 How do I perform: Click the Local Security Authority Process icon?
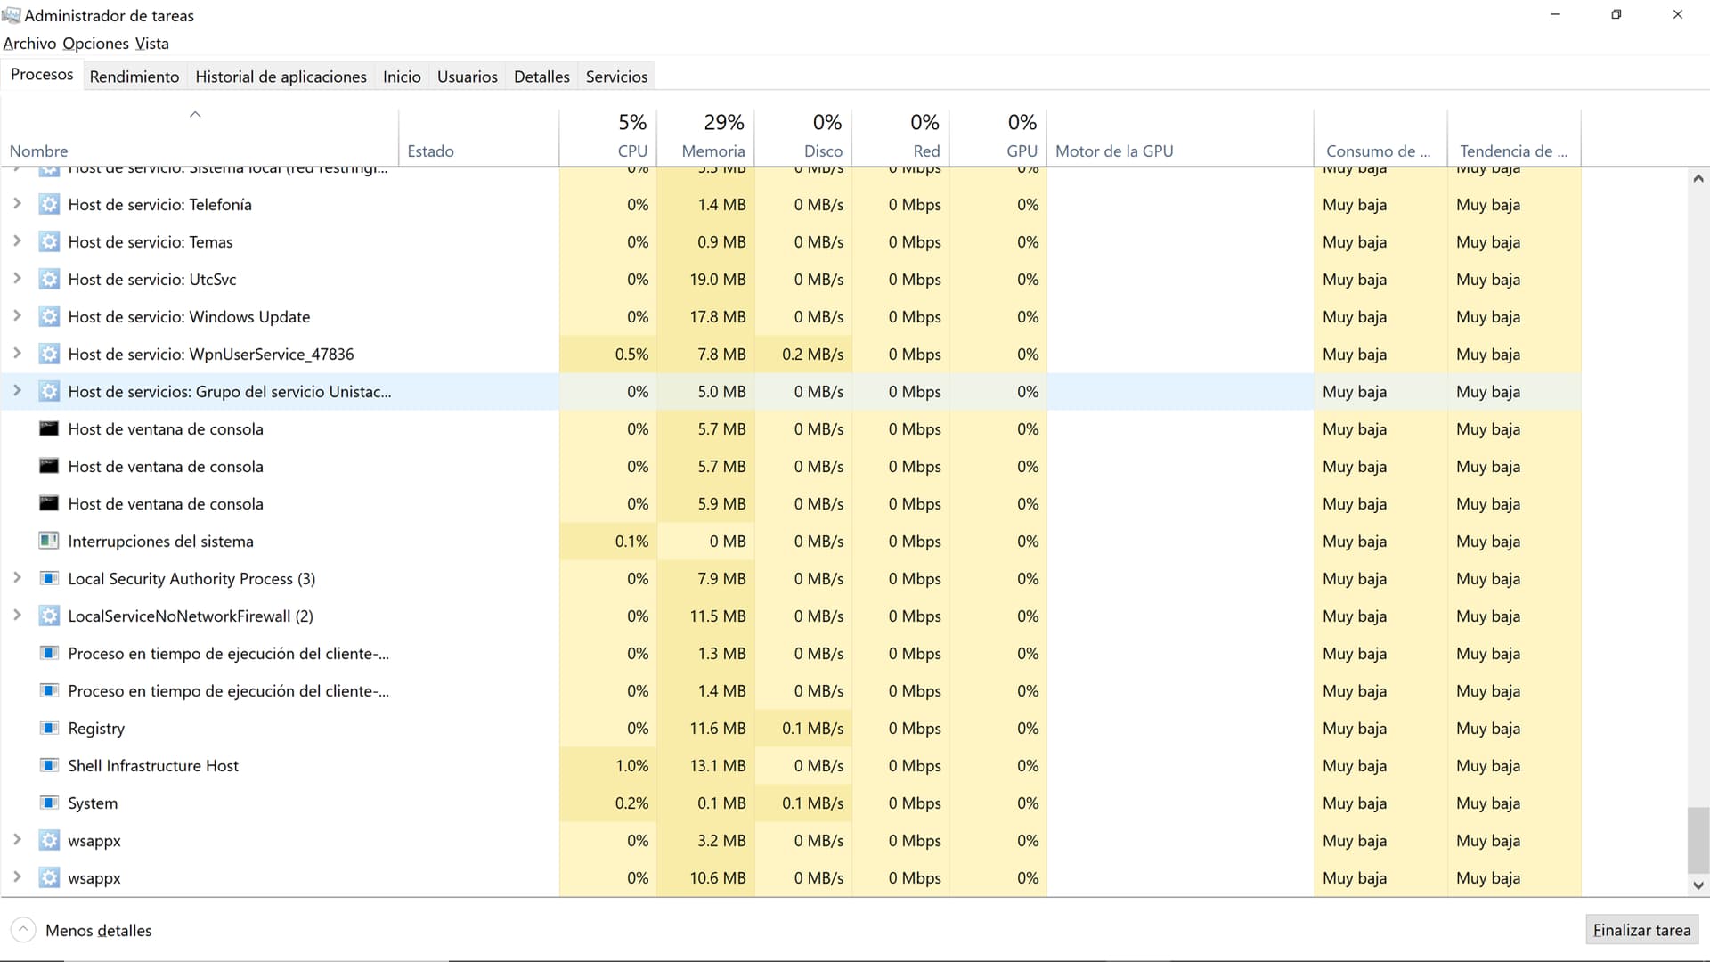click(49, 578)
